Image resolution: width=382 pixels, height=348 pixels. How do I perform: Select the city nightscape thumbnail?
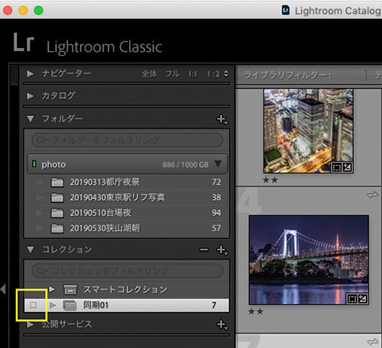click(x=309, y=130)
